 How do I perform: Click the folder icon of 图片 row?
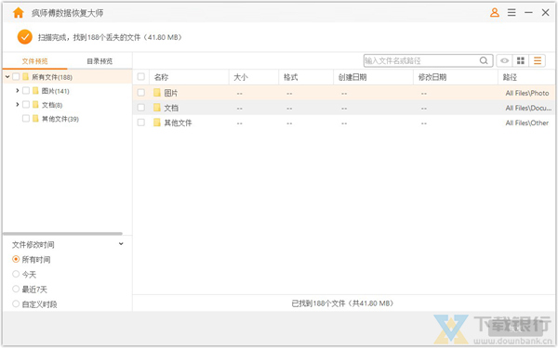(157, 93)
